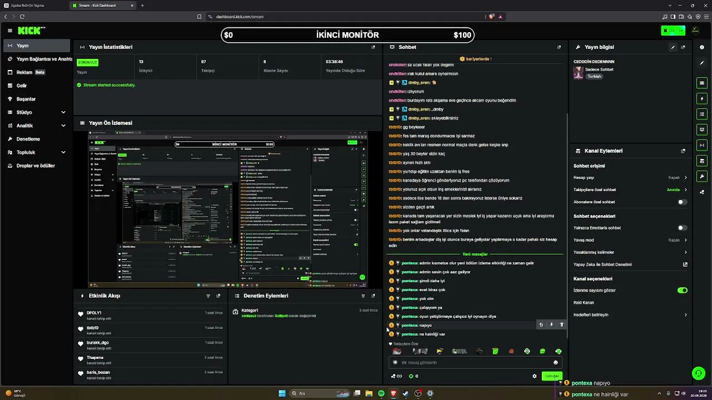Open Yapay Zeka ile Sohbet Denetimi
Viewport: 712px width, 400px height.
(x=630, y=264)
